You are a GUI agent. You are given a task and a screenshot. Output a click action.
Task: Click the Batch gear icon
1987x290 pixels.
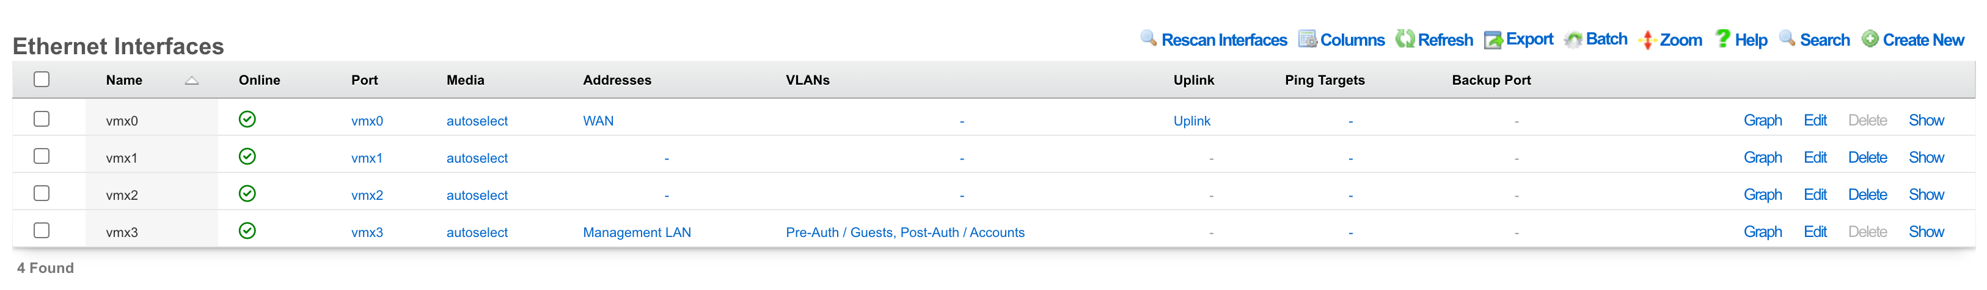1573,40
